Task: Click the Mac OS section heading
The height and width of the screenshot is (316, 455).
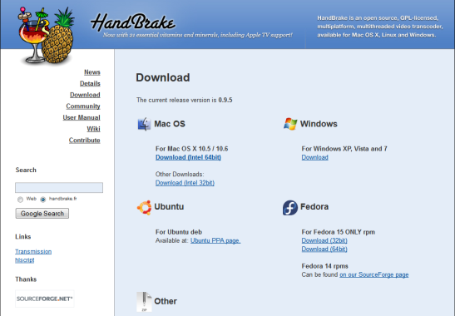Action: click(170, 124)
